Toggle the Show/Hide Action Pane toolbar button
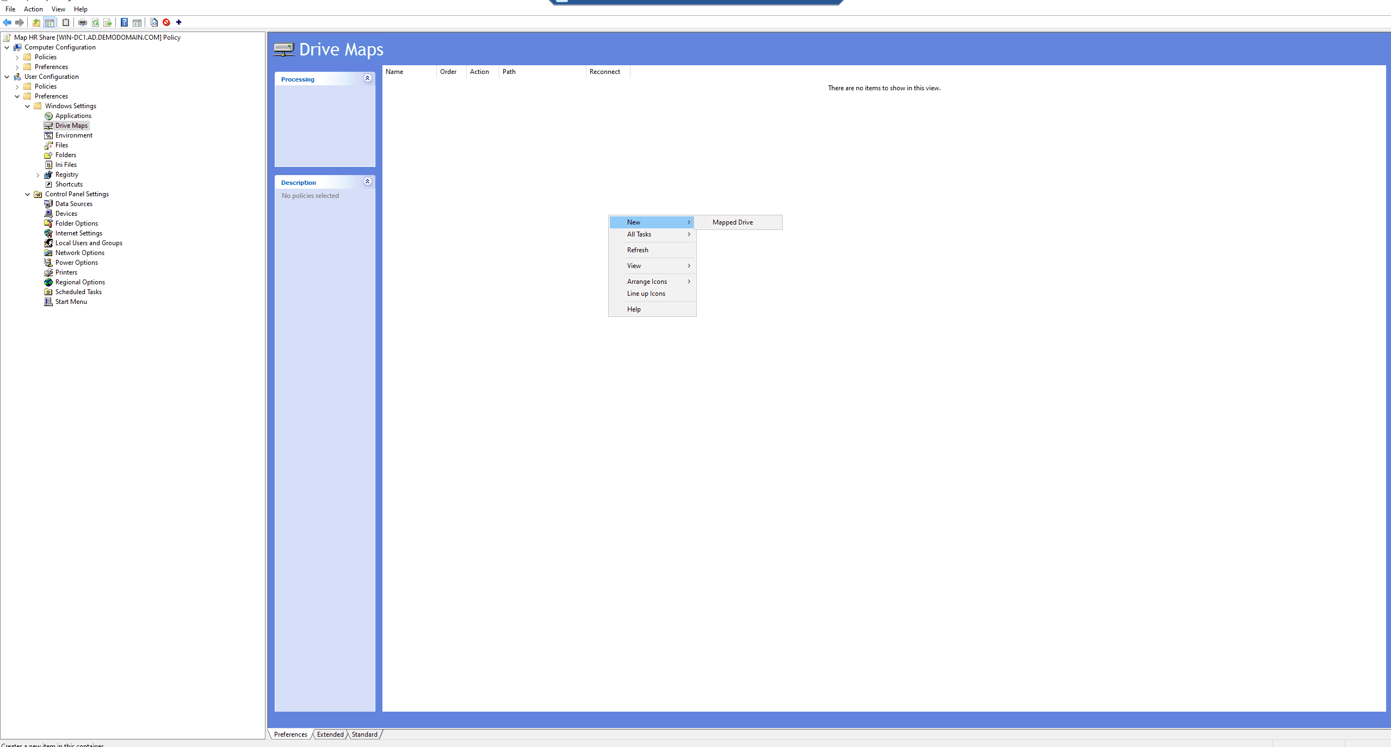 pos(137,22)
